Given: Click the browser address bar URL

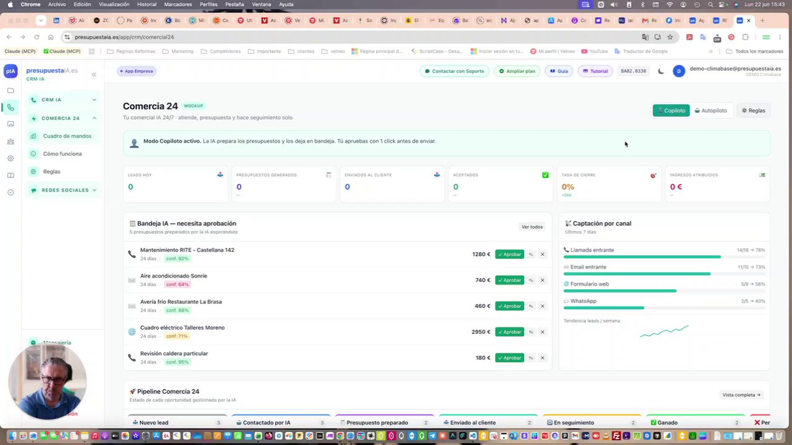Looking at the screenshot, I should click(x=124, y=37).
